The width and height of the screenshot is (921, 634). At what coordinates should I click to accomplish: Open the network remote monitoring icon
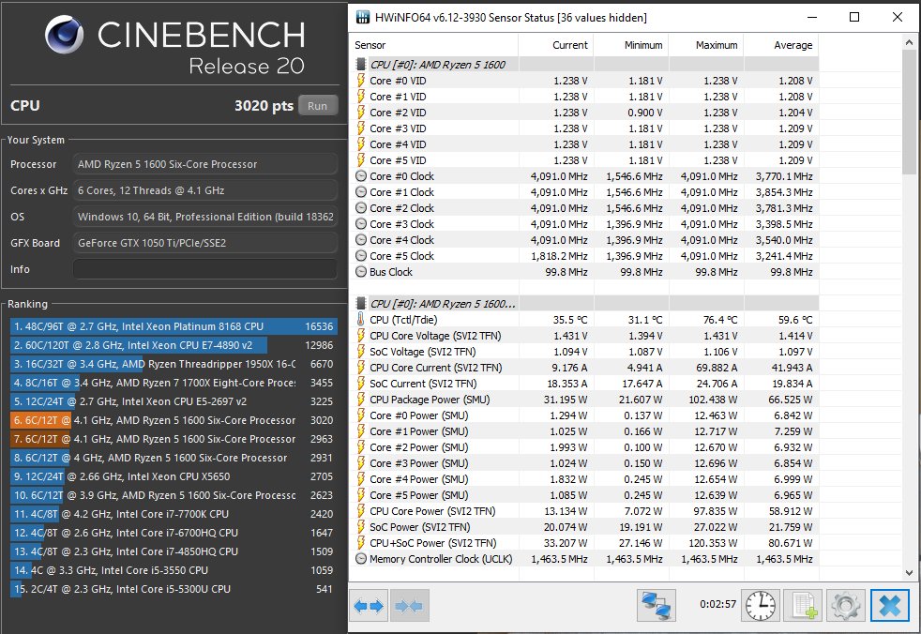point(657,605)
